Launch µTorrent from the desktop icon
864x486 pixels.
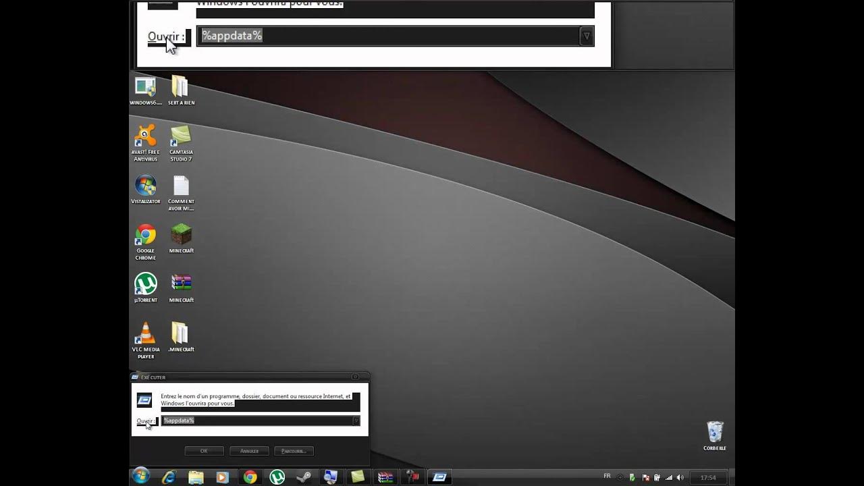(145, 288)
